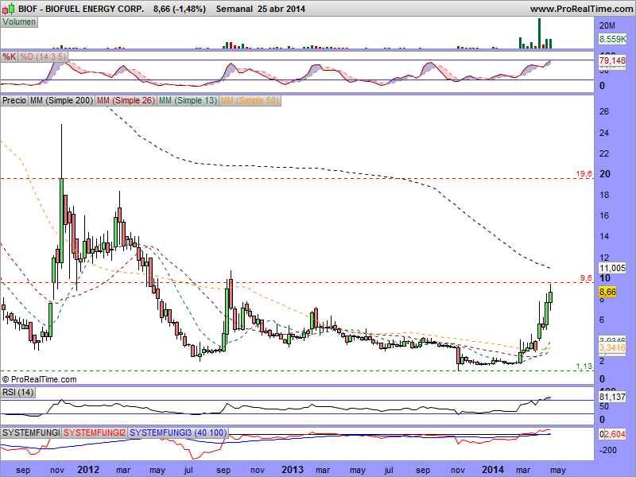Click the 2014 year marker on the time axis
Image resolution: width=636 pixels, height=477 pixels.
(493, 469)
